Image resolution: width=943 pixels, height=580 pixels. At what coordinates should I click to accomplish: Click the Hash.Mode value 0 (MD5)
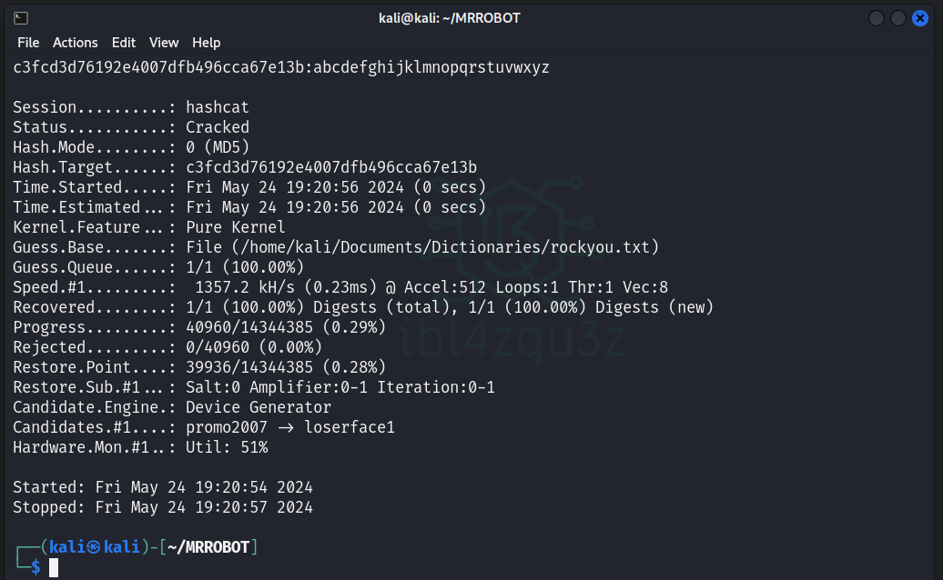[218, 147]
